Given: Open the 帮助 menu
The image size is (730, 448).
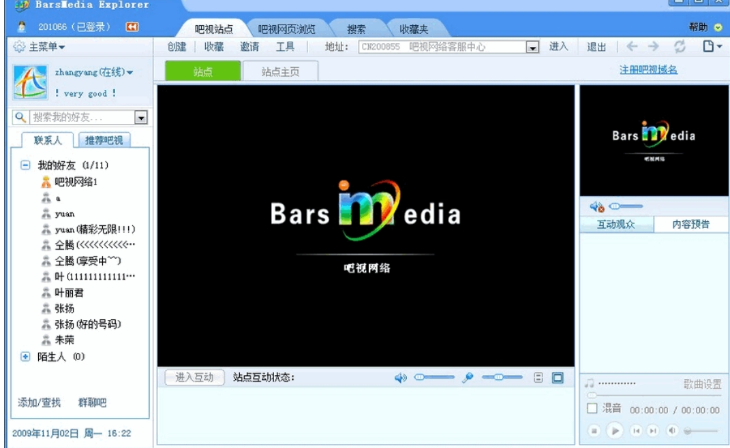Looking at the screenshot, I should point(698,27).
